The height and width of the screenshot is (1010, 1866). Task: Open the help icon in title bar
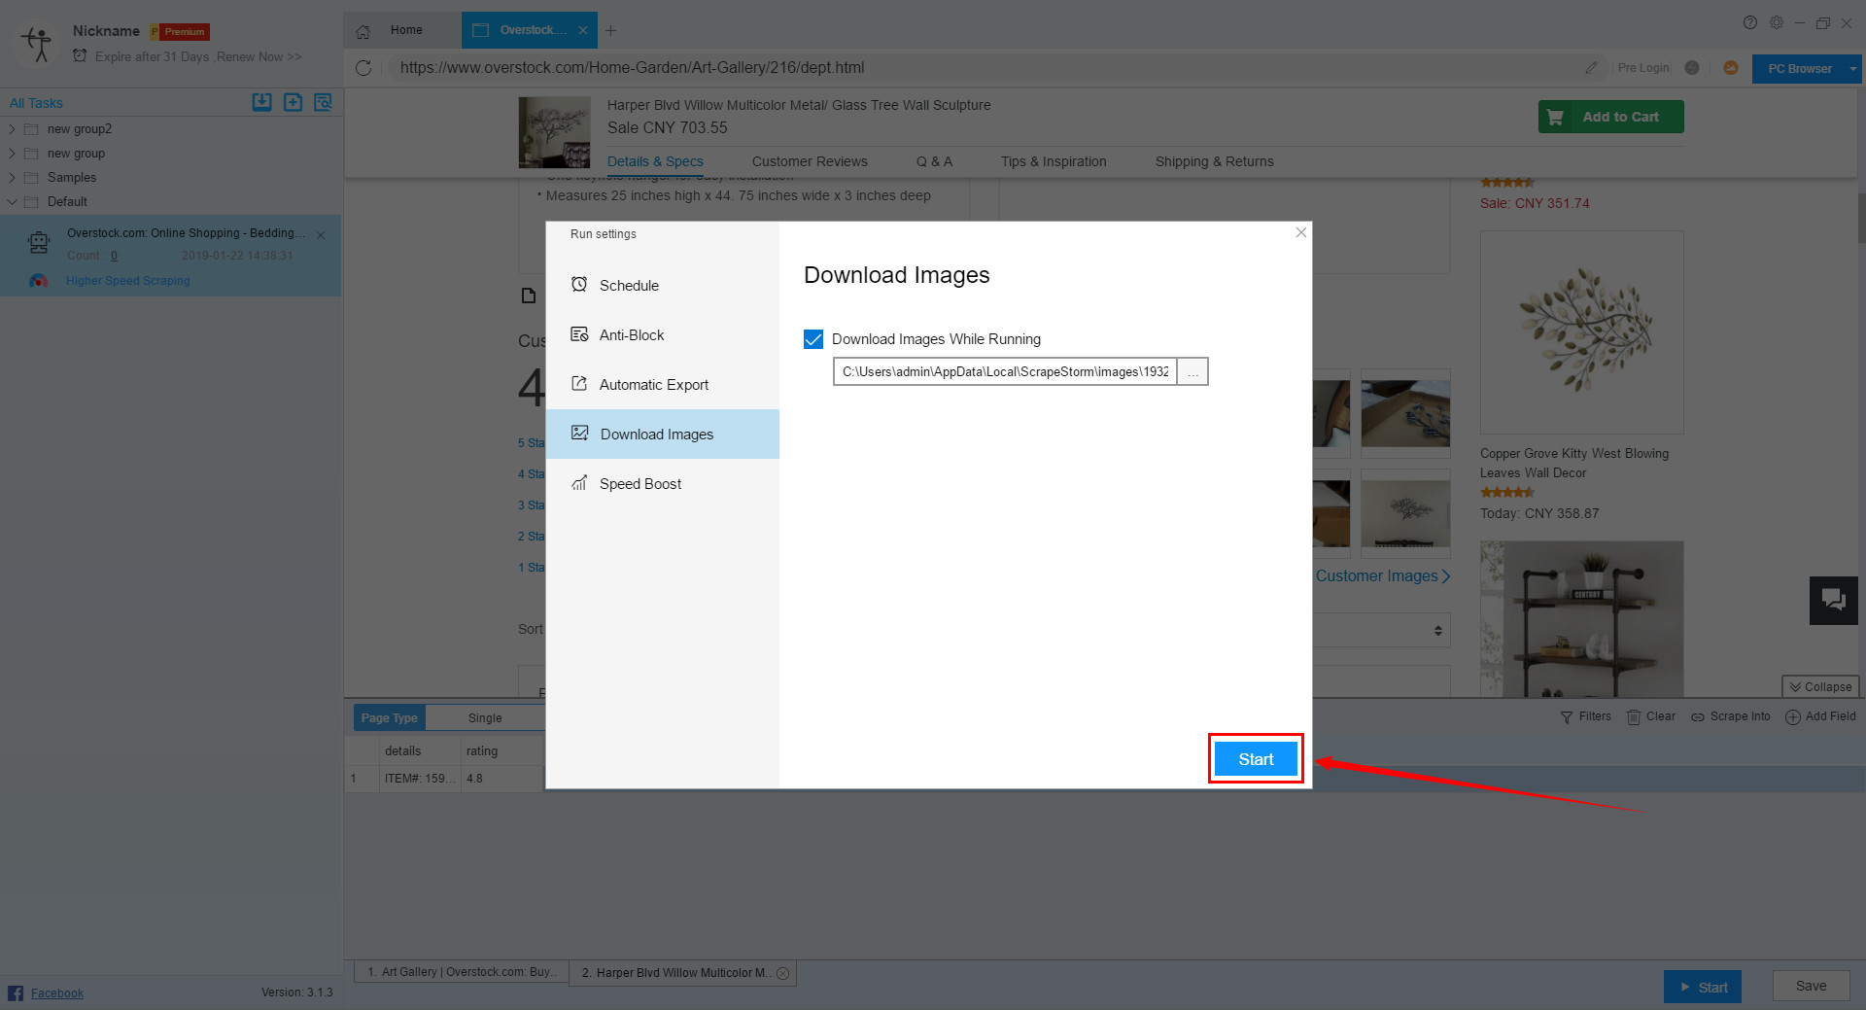1750,23
